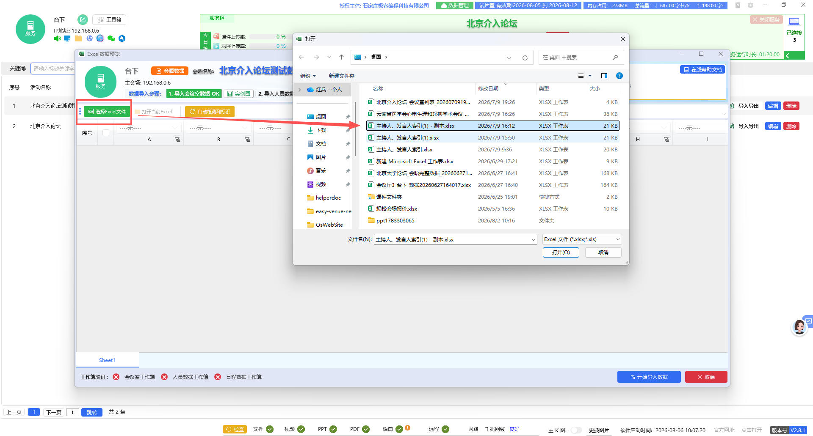Image resolution: width=813 pixels, height=436 pixels.
Task: Refresh the folder view in Open dialog
Action: (x=525, y=58)
